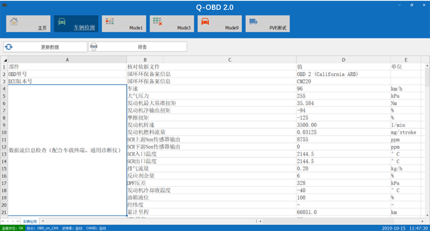Switch to the Mode3 tab
Image resolution: width=430 pixels, height=231 pixels.
172,24
